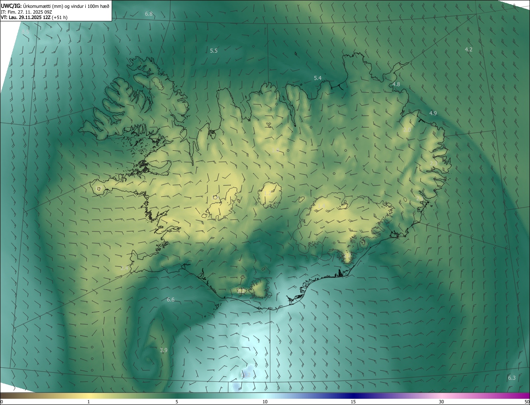Click the color scale tick label 10

(265, 402)
